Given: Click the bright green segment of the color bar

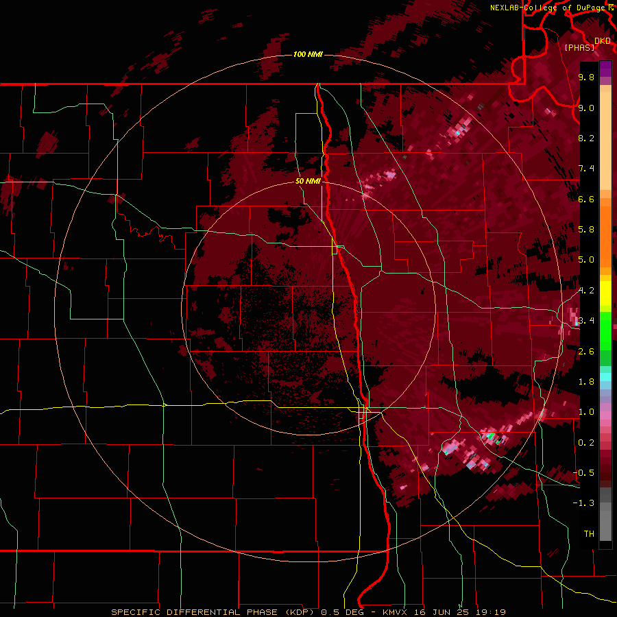Looking at the screenshot, I should [x=605, y=330].
